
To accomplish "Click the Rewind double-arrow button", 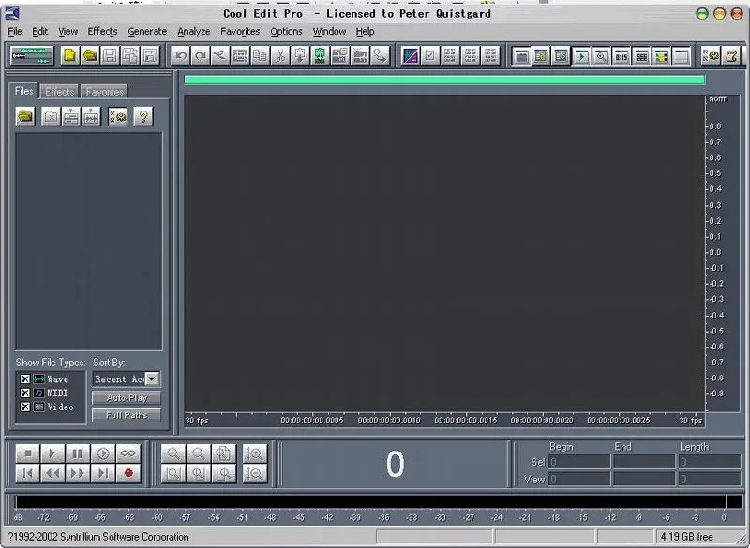I will 52,473.
